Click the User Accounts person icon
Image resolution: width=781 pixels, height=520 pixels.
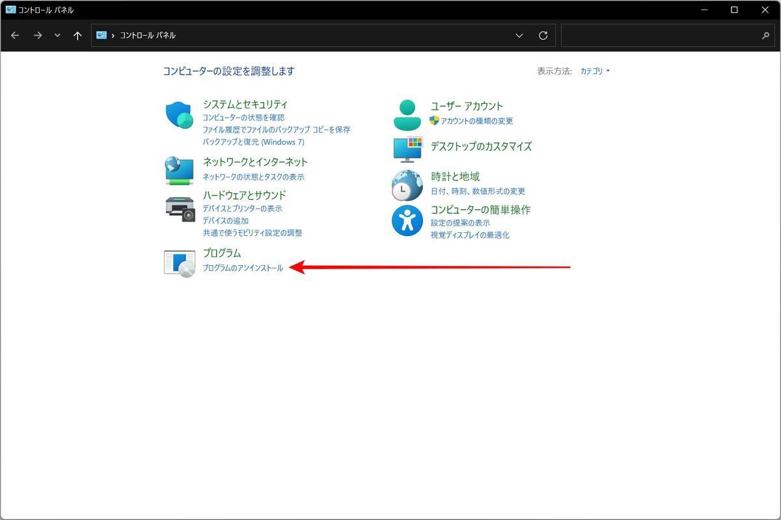(x=407, y=115)
